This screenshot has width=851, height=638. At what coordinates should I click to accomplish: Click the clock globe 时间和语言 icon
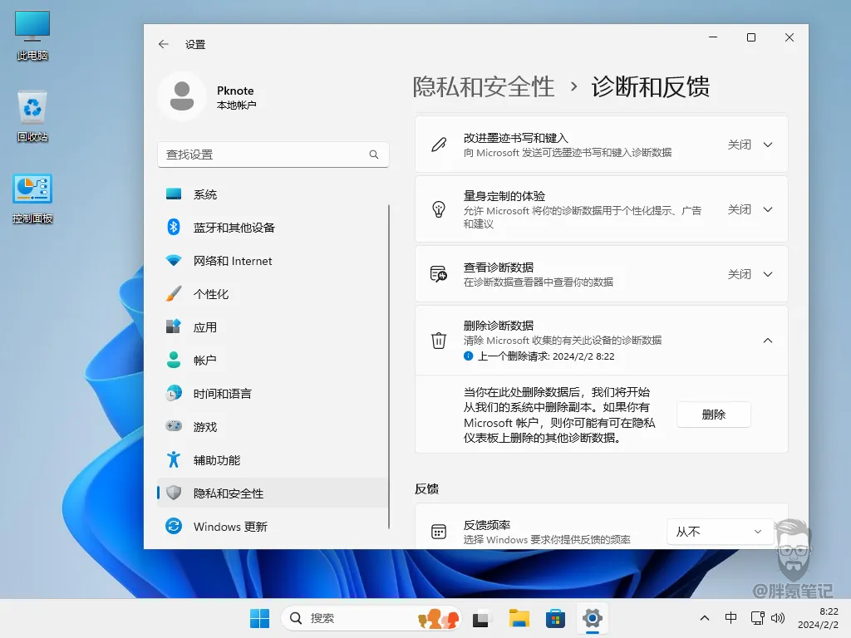pos(174,393)
